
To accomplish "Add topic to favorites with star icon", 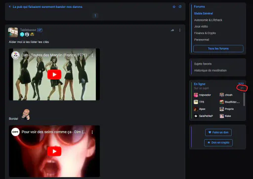I will click(x=174, y=7).
